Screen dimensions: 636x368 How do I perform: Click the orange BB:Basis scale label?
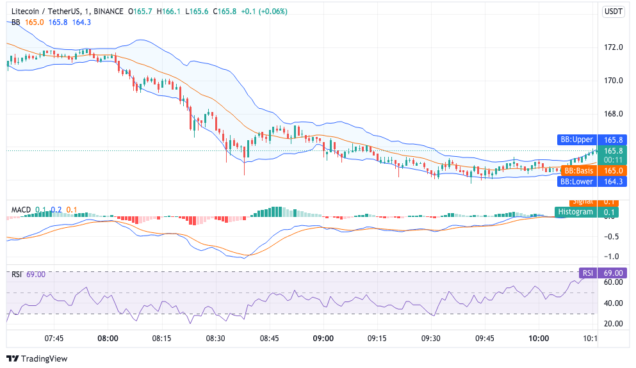click(x=576, y=171)
